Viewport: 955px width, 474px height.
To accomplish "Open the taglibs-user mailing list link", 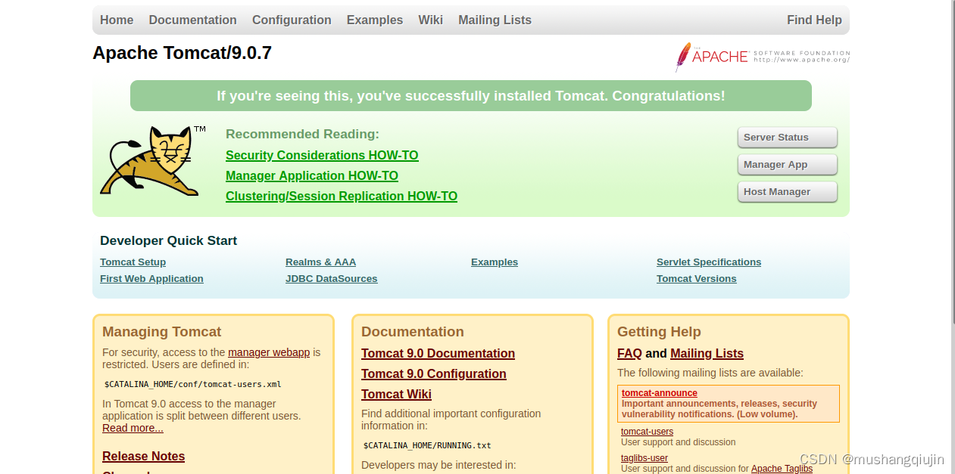I will pyautogui.click(x=644, y=458).
